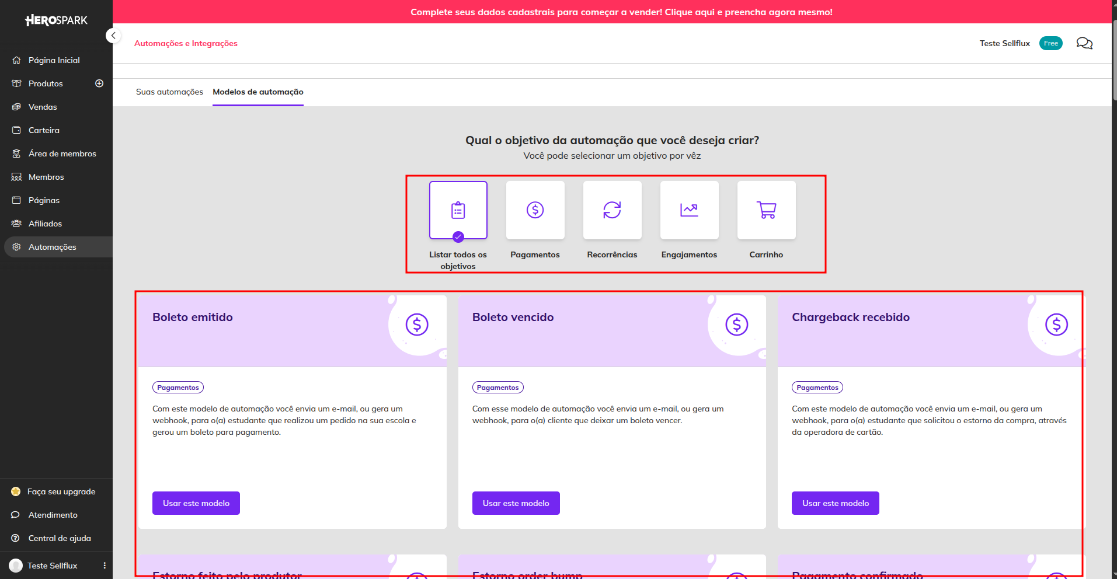This screenshot has width=1117, height=579.
Task: Select the Recorrências refresh icon card
Action: 612,210
